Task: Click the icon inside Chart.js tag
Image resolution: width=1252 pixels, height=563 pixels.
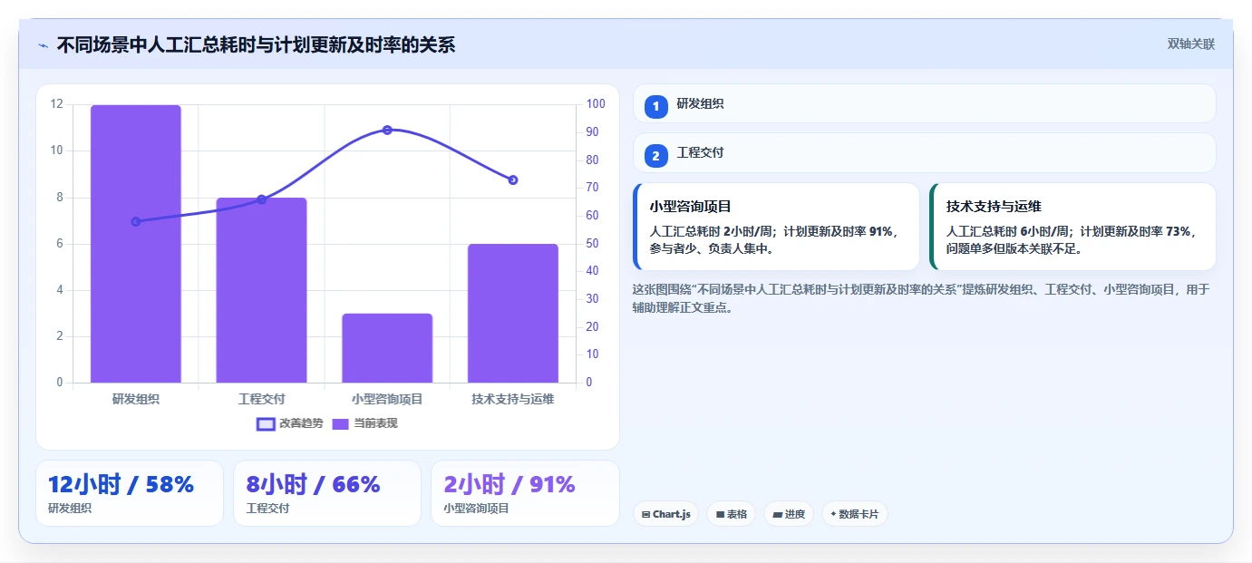Action: [x=645, y=515]
